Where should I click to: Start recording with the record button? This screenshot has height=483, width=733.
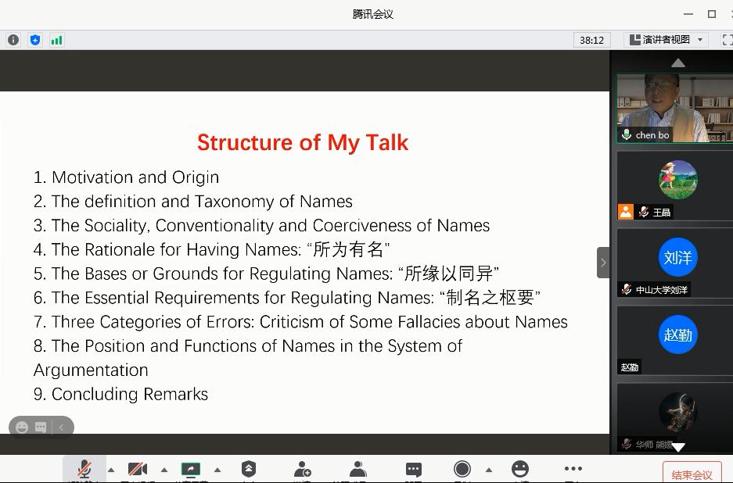coord(462,468)
